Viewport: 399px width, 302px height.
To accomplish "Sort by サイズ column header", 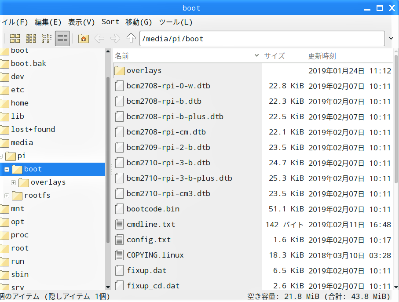I will tap(275, 56).
